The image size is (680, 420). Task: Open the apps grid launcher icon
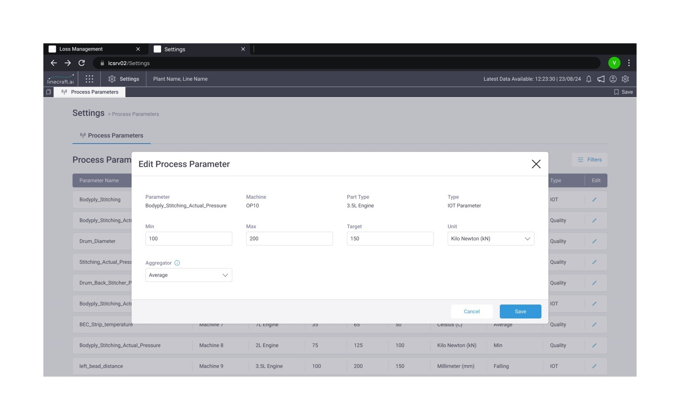89,79
